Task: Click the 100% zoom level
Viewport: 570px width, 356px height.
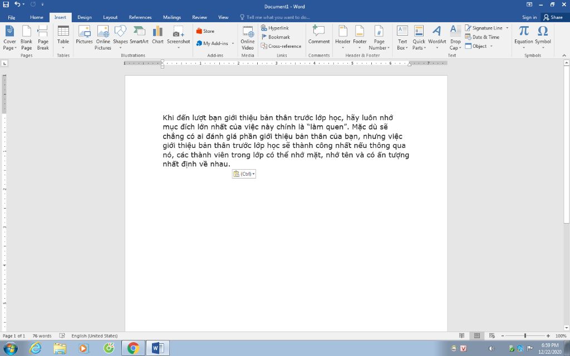Action: pos(561,336)
